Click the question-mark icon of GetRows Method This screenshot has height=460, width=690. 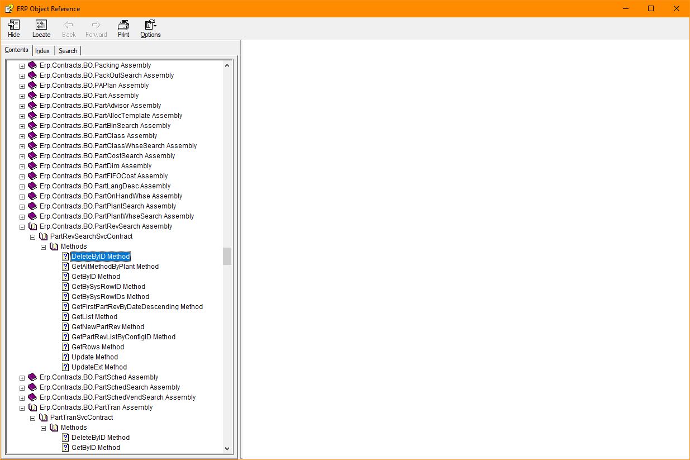click(65, 347)
